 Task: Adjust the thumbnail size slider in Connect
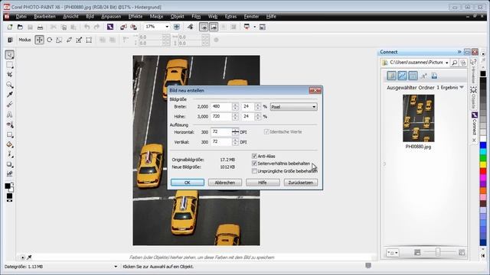coord(438,252)
